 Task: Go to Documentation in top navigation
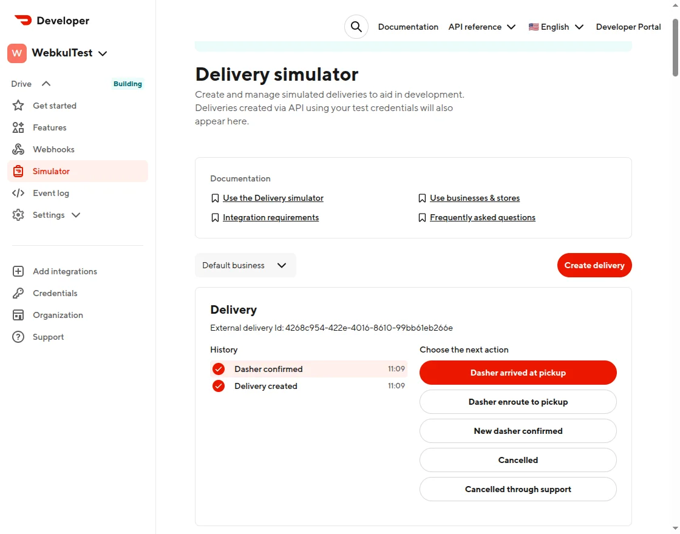408,27
